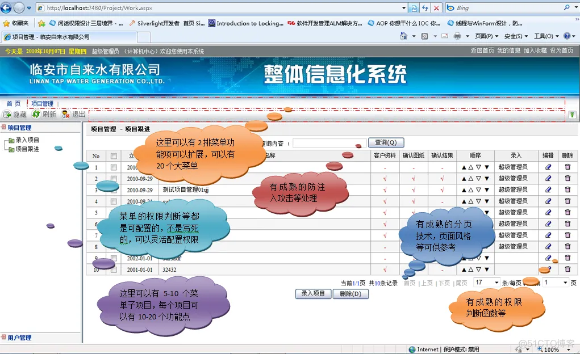
Task: Click the 尾页 pagination link
Action: pyautogui.click(x=461, y=283)
